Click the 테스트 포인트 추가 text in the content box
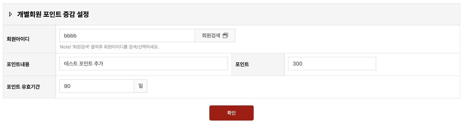This screenshot has width=463, height=124. click(84, 64)
